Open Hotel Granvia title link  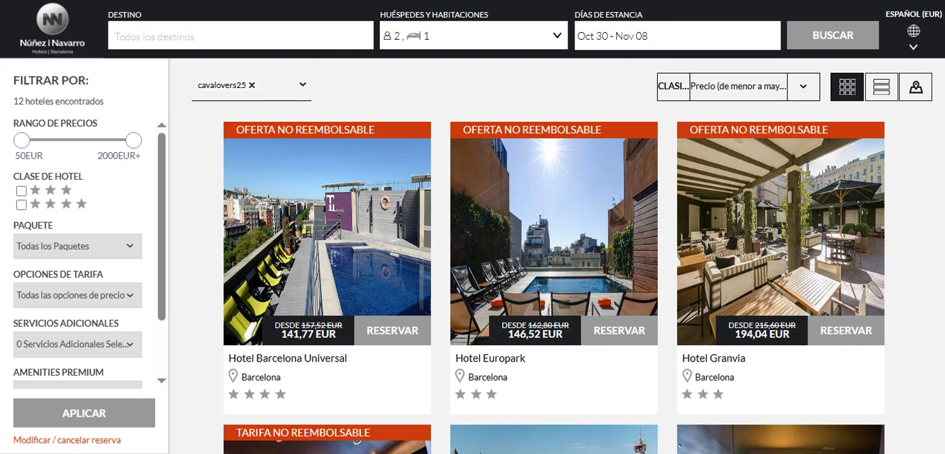click(x=714, y=358)
